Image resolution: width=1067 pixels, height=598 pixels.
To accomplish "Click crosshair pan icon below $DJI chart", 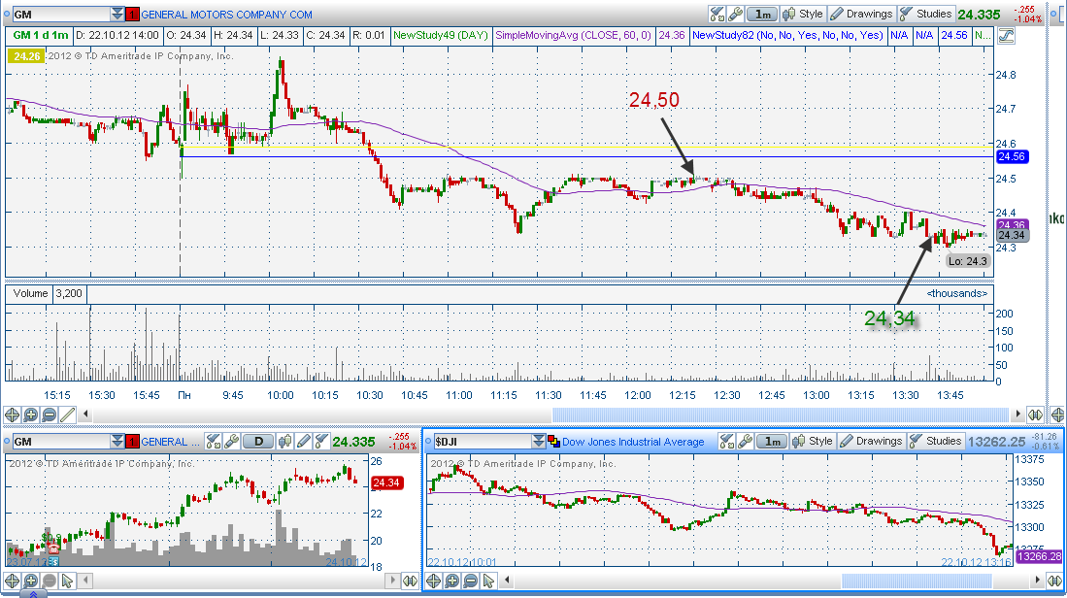I will click(433, 581).
